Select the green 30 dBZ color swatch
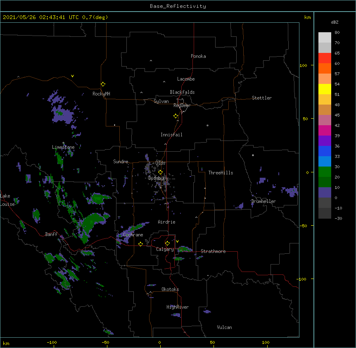This screenshot has width=356, height=348. [325, 172]
